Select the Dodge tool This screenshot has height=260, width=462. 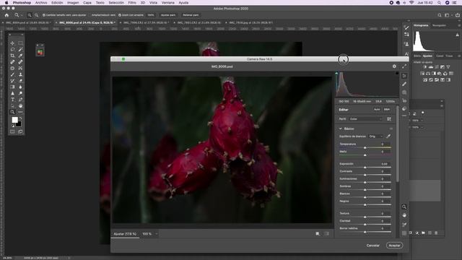point(20,93)
